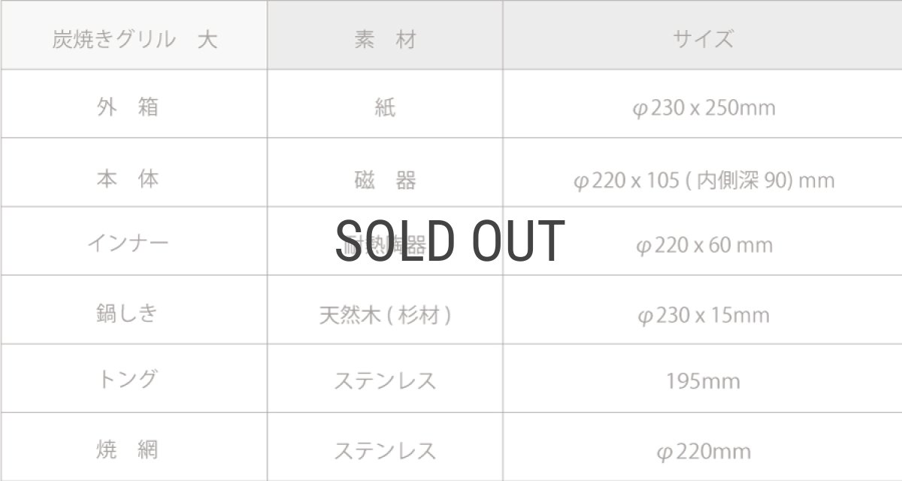Click the 鍋しき row label
902x481 pixels.
[x=128, y=313]
